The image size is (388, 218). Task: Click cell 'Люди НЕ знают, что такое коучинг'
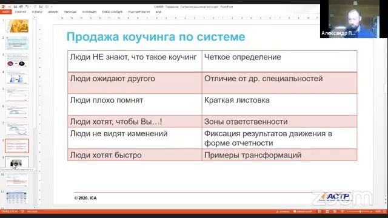pos(135,61)
